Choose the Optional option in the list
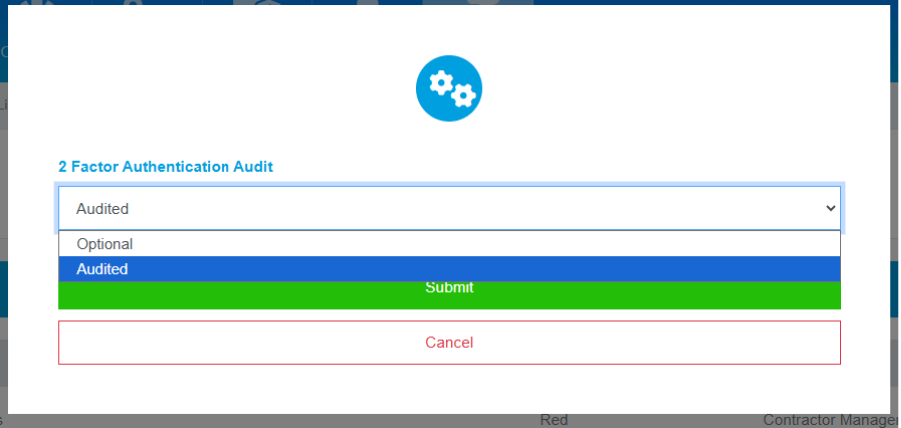This screenshot has height=428, width=901. coord(449,244)
